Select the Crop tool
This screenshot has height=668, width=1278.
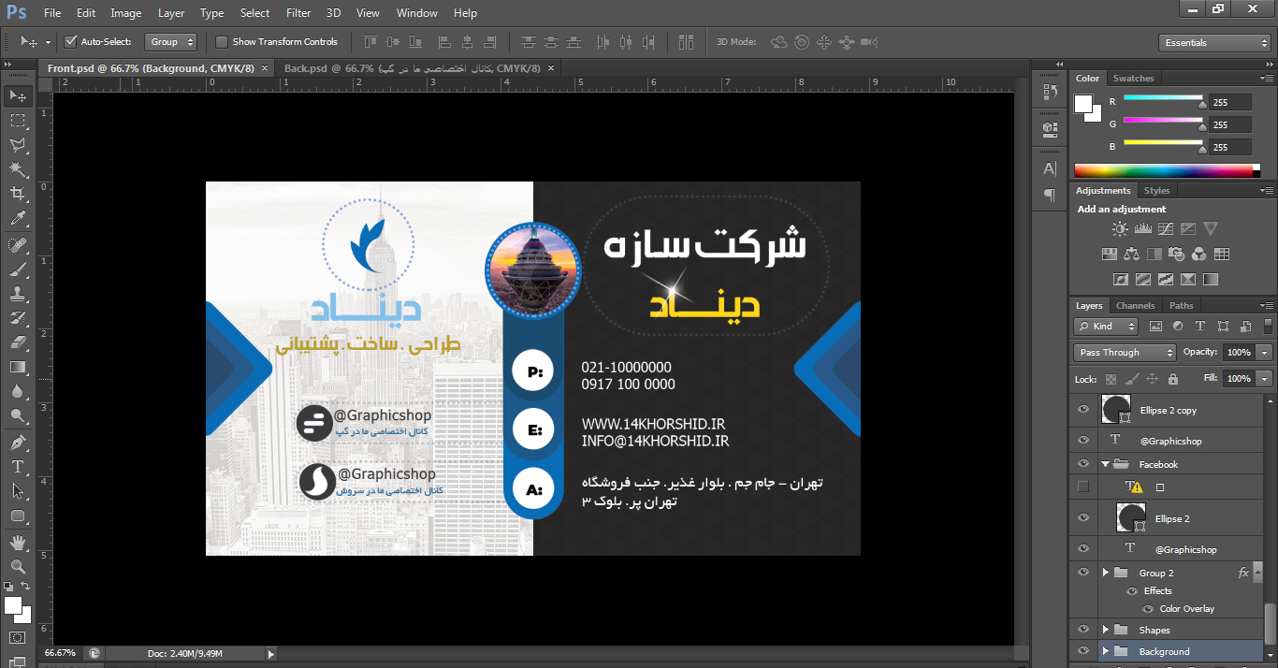[18, 194]
